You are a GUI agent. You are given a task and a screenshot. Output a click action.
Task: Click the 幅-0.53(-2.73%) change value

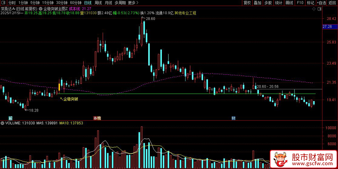pos(126,13)
